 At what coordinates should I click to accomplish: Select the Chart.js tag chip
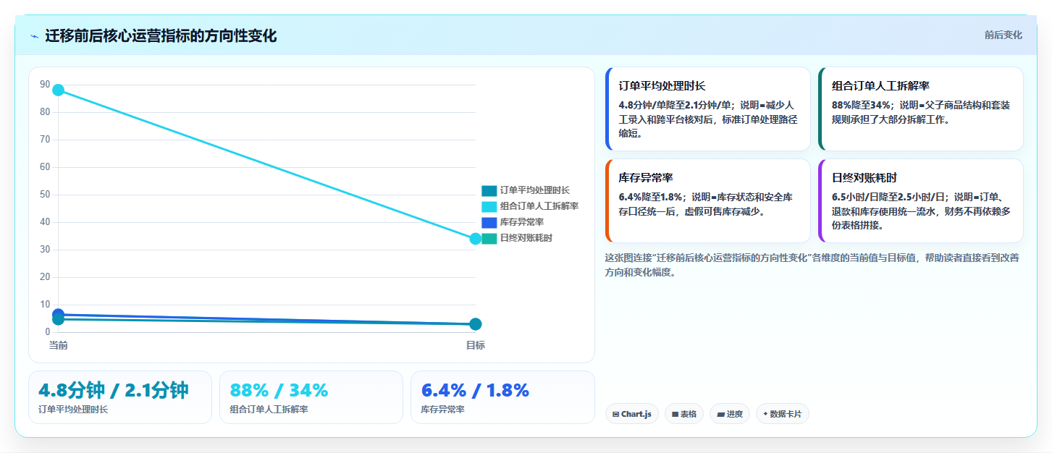point(631,414)
